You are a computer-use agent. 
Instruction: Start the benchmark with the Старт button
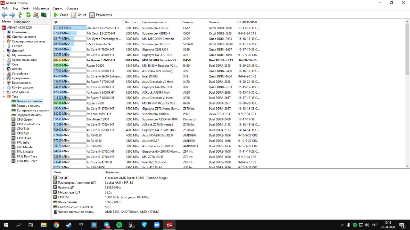[61, 15]
